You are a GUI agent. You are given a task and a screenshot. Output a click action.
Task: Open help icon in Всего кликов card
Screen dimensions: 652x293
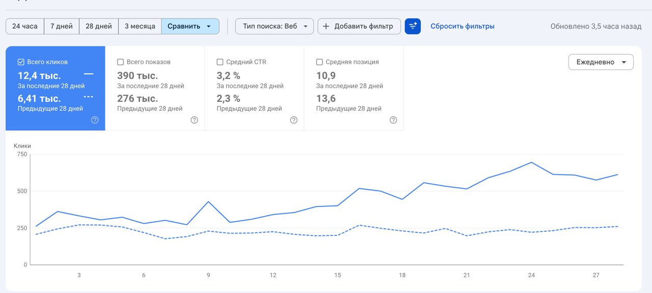(95, 120)
